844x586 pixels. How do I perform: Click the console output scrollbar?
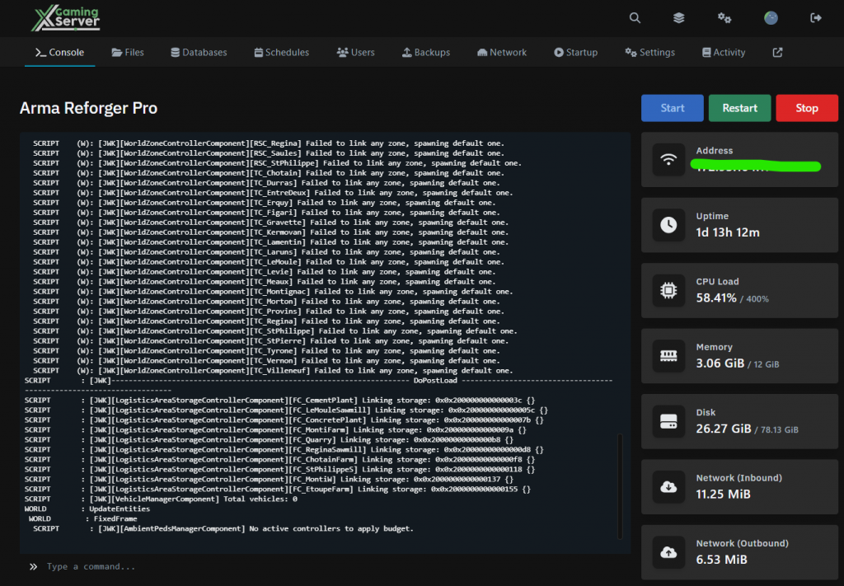click(620, 486)
